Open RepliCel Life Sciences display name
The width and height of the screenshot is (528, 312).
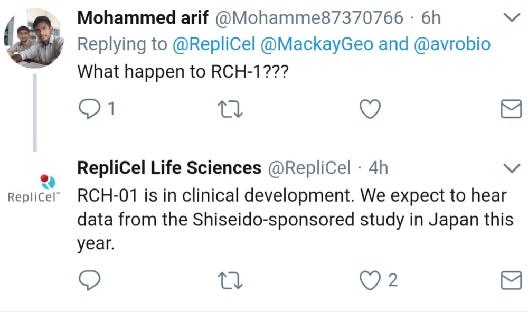click(x=169, y=168)
